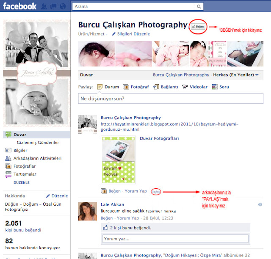The image size is (271, 259).
Task: Open the hayatiminrenkleri blogspot link
Action: coord(169,127)
